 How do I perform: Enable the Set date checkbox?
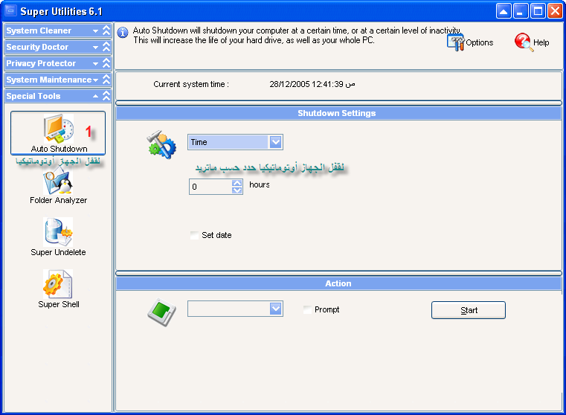[x=194, y=235]
